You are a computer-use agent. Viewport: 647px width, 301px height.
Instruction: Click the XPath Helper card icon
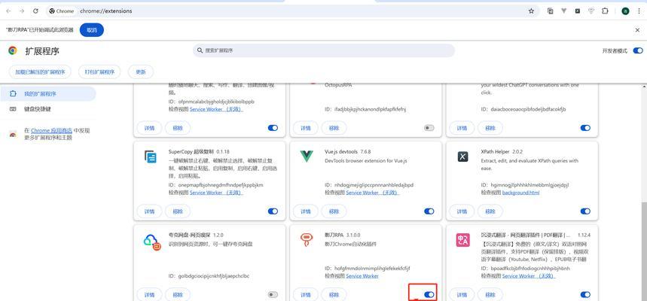pos(462,157)
